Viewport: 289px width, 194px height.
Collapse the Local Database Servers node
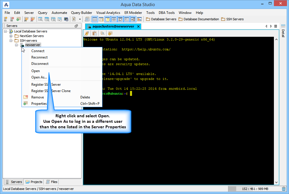click(x=6, y=31)
